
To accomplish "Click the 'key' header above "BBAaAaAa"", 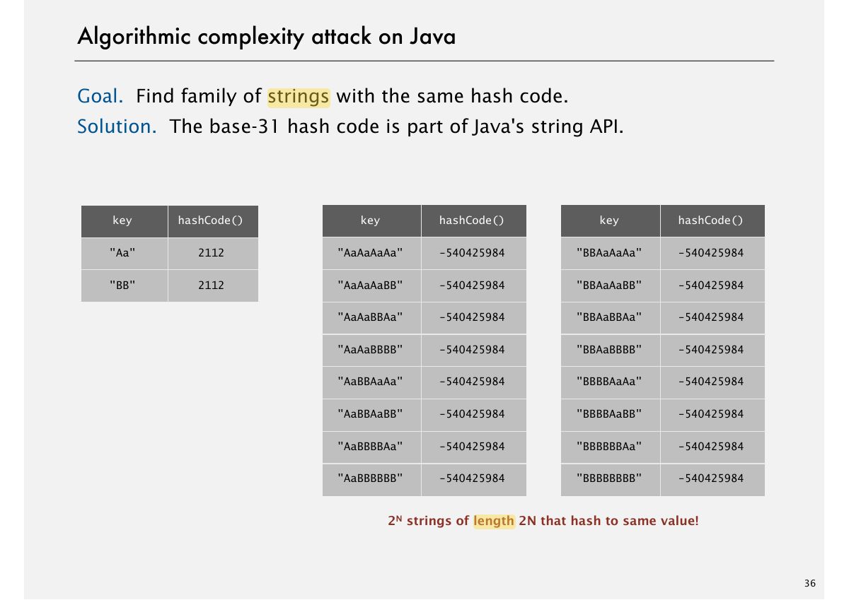I will click(610, 220).
